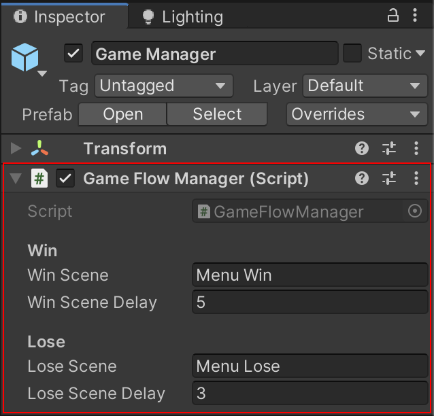Open the Layer dropdown showing Default
434x416 pixels.
365,86
